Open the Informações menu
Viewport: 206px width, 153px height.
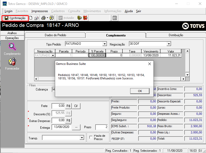tap(113, 11)
